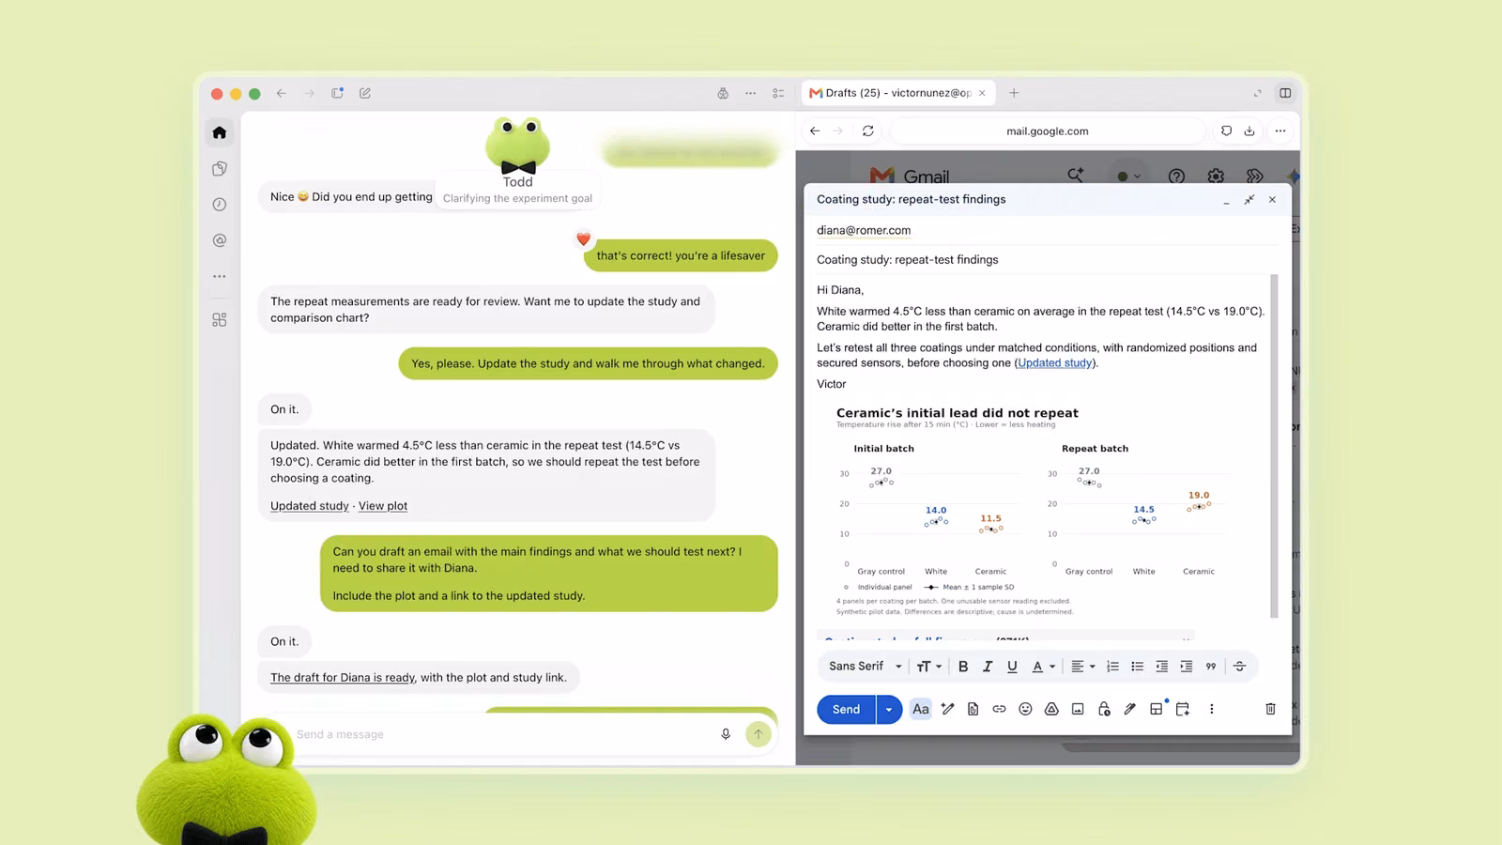Open Gmail Settings gear icon
The width and height of the screenshot is (1502, 845).
1216,176
